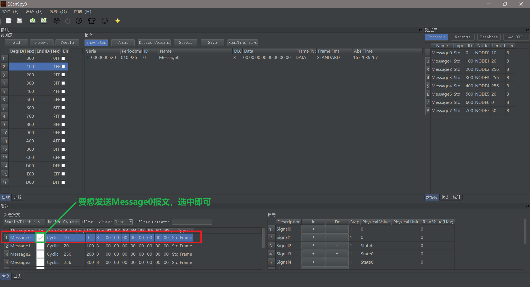
Task: Click the Physical Value column header
Action: 376,222
